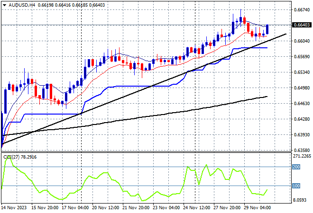Click the triangle arrow beside AUDUSD,H4 title

[x=4, y=4]
